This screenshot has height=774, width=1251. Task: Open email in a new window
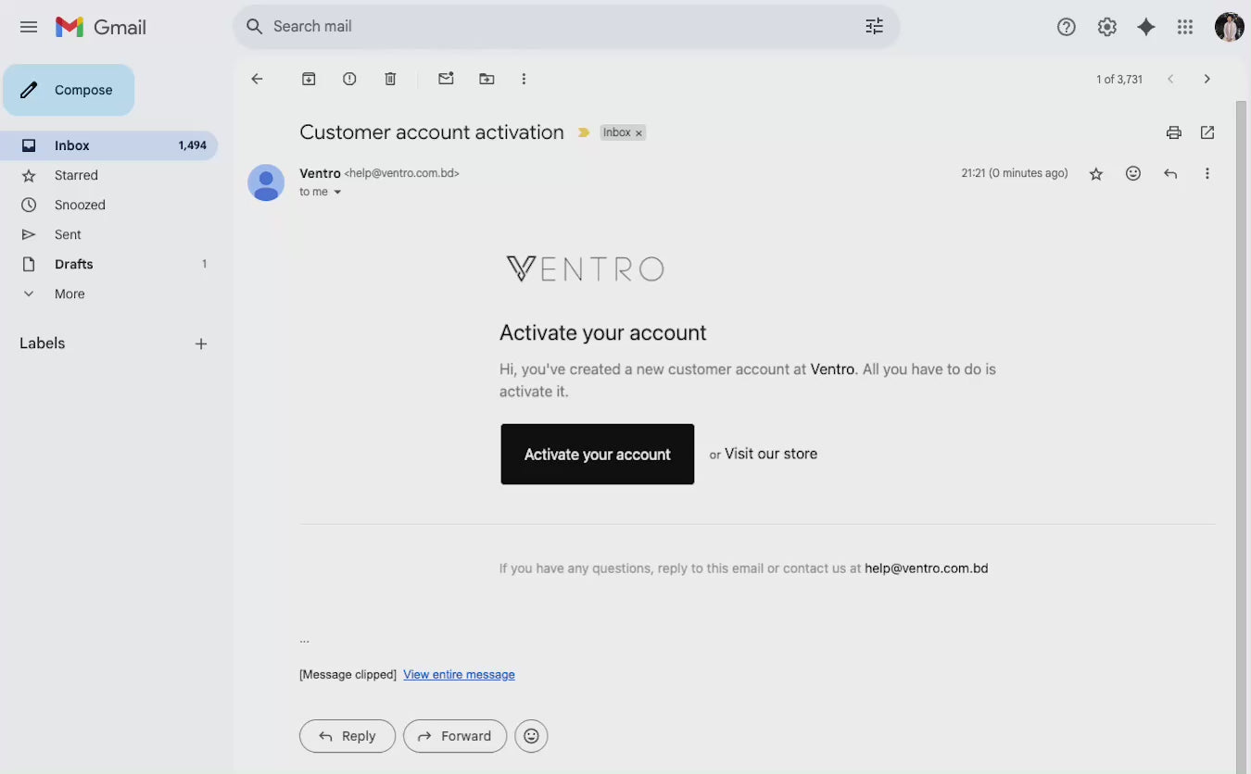[x=1207, y=132]
